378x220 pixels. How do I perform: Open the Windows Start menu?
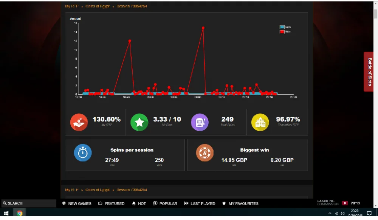click(x=6, y=213)
